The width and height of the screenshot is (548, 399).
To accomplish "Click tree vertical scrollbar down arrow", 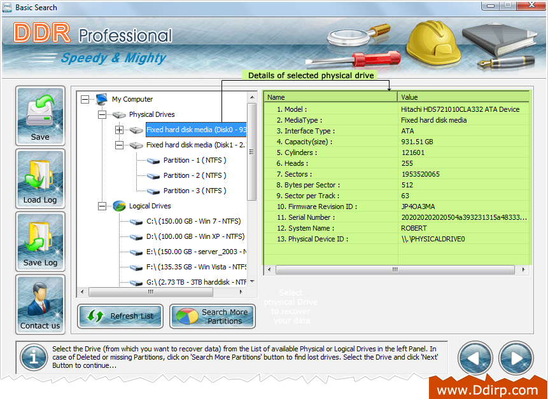I will click(252, 282).
